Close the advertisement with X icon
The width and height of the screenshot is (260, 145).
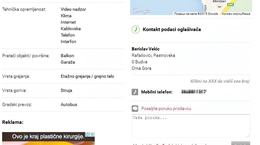[x=92, y=134]
